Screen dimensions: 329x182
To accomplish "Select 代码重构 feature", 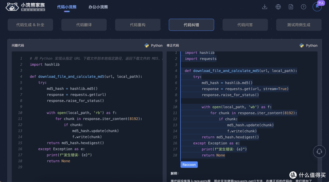I will [x=138, y=25].
